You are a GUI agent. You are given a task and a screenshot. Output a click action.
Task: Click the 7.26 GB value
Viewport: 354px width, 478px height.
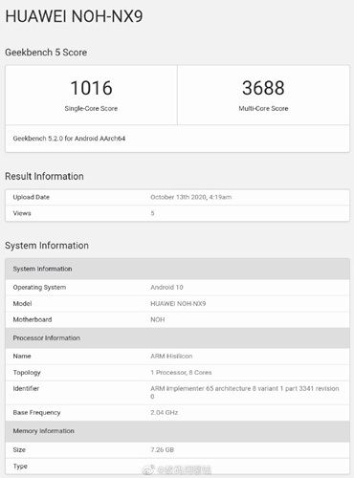click(163, 449)
